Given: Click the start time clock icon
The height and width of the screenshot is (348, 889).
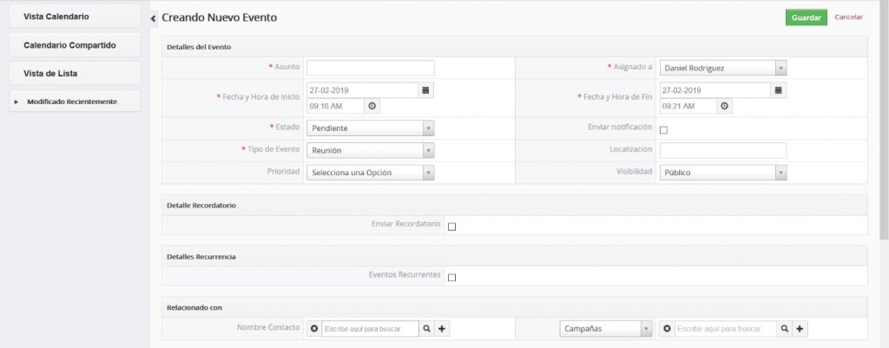Looking at the screenshot, I should point(372,106).
